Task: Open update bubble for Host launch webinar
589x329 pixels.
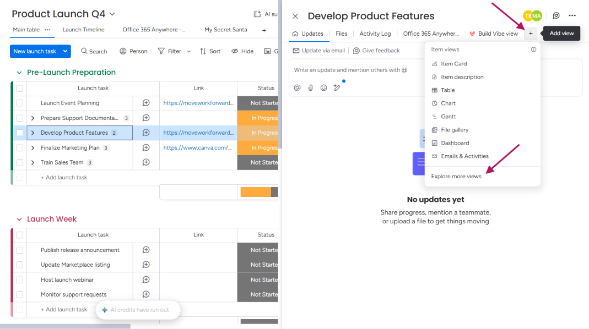Action: tap(146, 279)
